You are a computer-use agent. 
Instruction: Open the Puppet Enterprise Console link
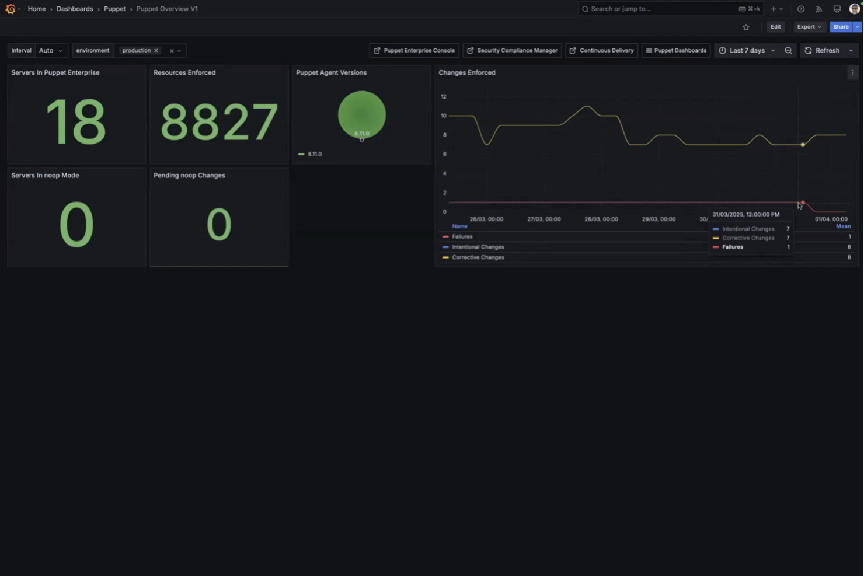pos(414,51)
